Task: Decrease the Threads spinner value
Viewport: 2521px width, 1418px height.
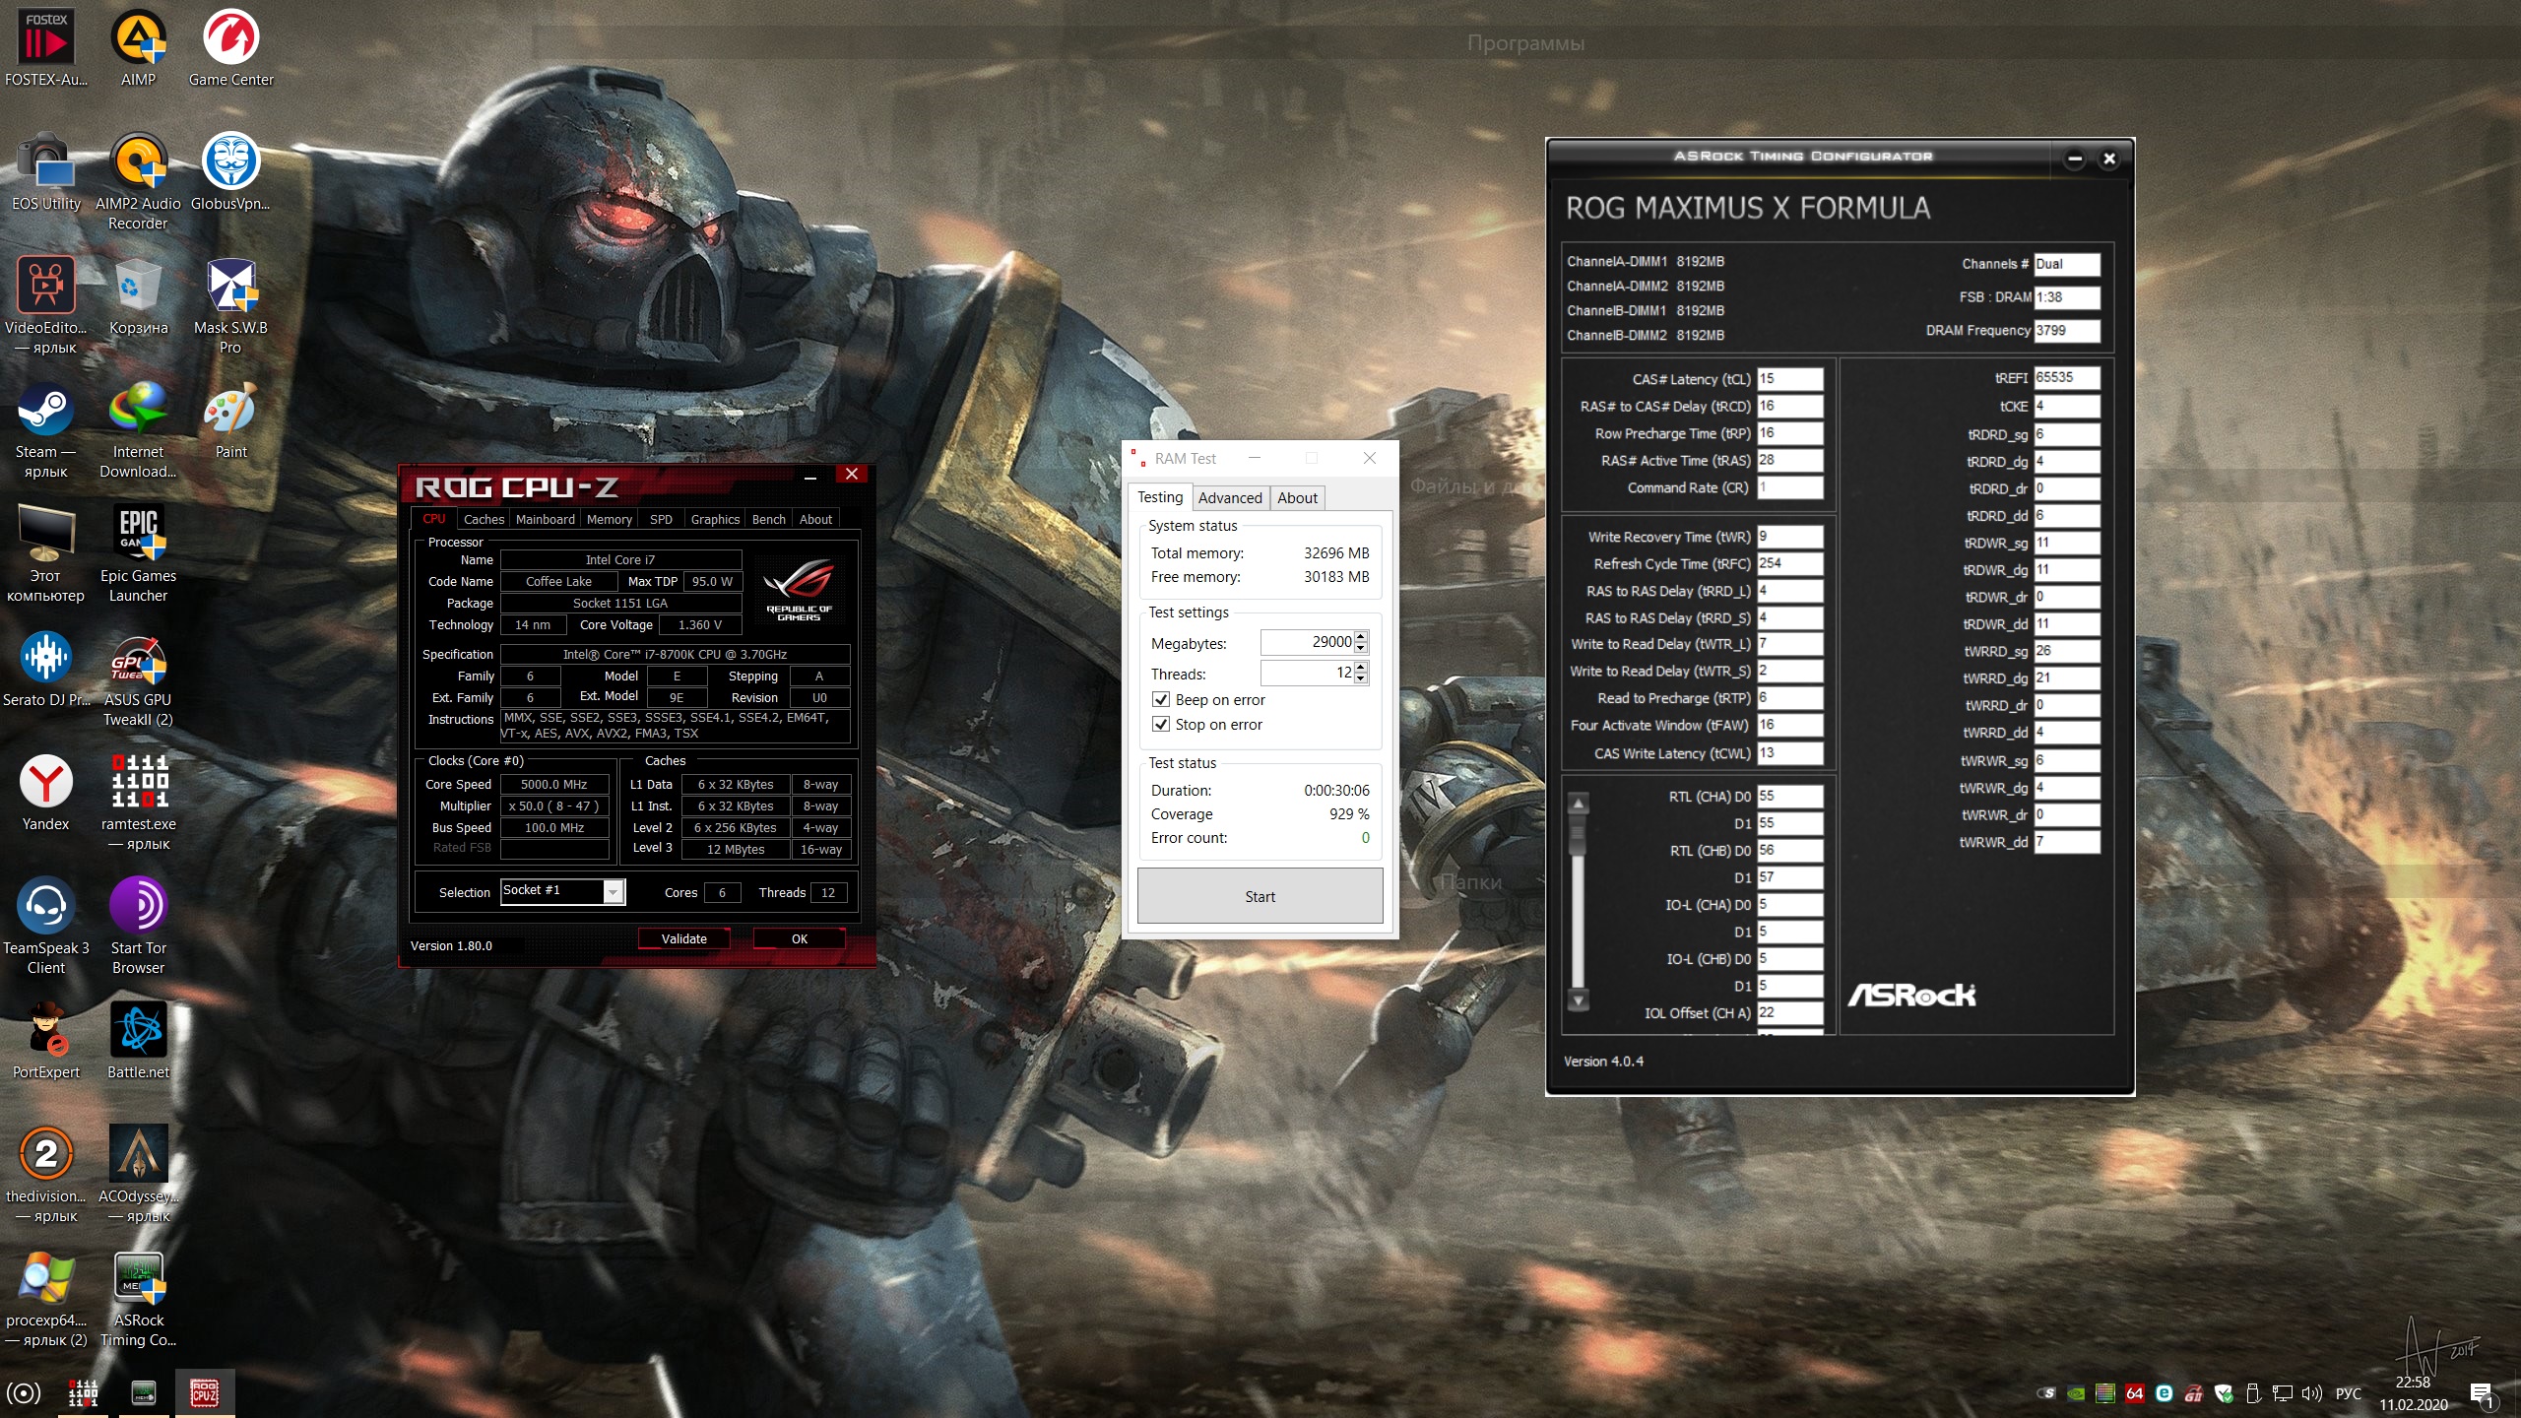Action: 1361,678
